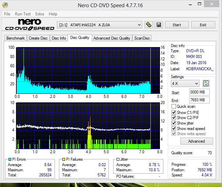Click the Start button
The image size is (222, 187).
click(x=177, y=25)
